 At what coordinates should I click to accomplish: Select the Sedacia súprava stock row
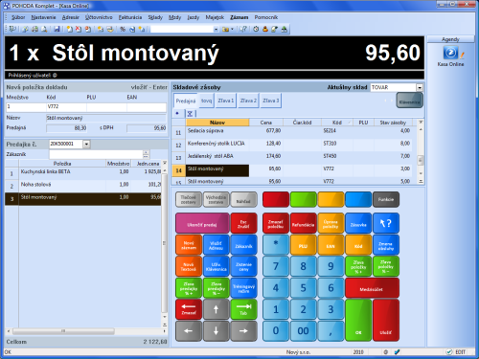(x=292, y=131)
